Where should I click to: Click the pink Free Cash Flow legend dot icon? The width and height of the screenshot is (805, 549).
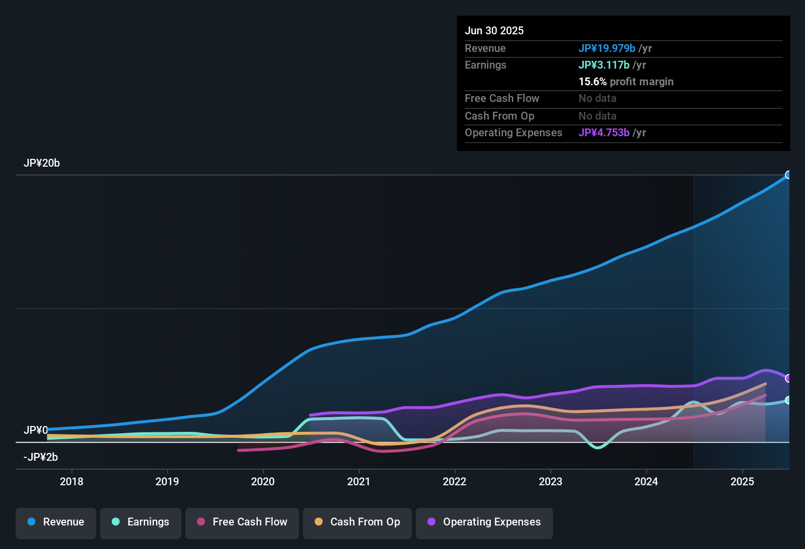click(201, 522)
